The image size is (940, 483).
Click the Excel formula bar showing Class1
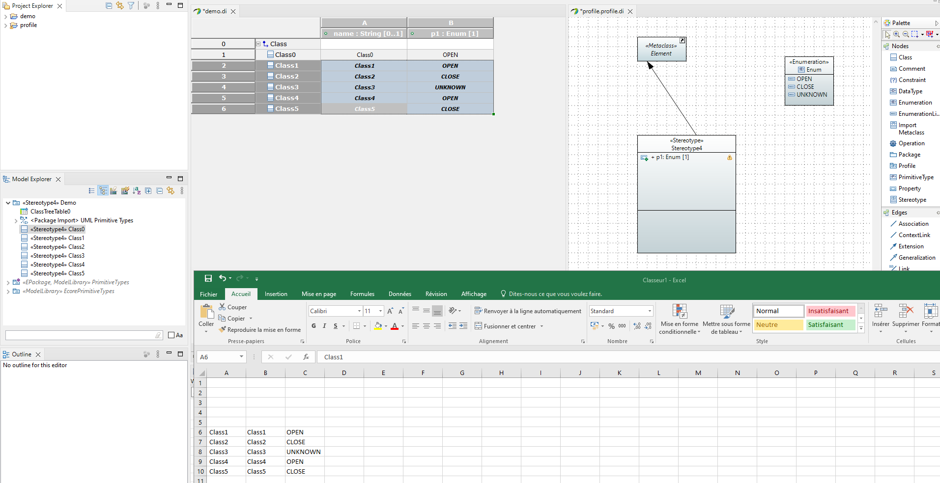coord(628,357)
